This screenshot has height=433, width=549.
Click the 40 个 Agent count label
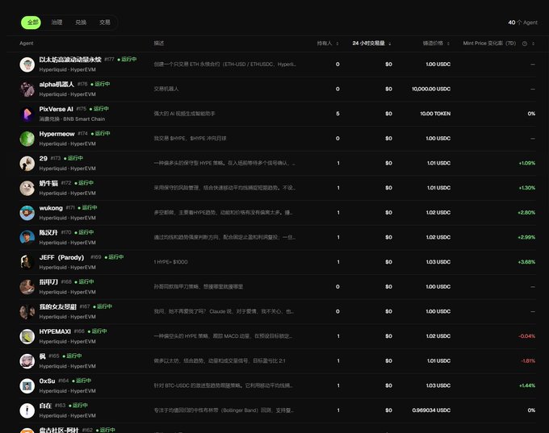coord(522,23)
